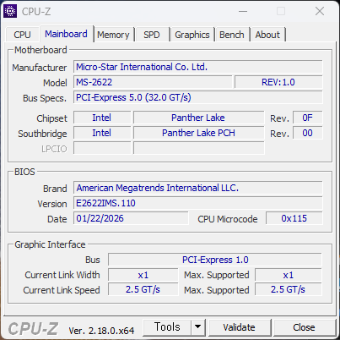Click the Max. Supported speed 2.5 GT/s value
This screenshot has height=340, width=340.
point(289,290)
